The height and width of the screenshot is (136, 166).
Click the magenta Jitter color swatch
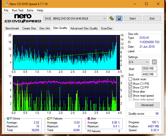(89, 118)
